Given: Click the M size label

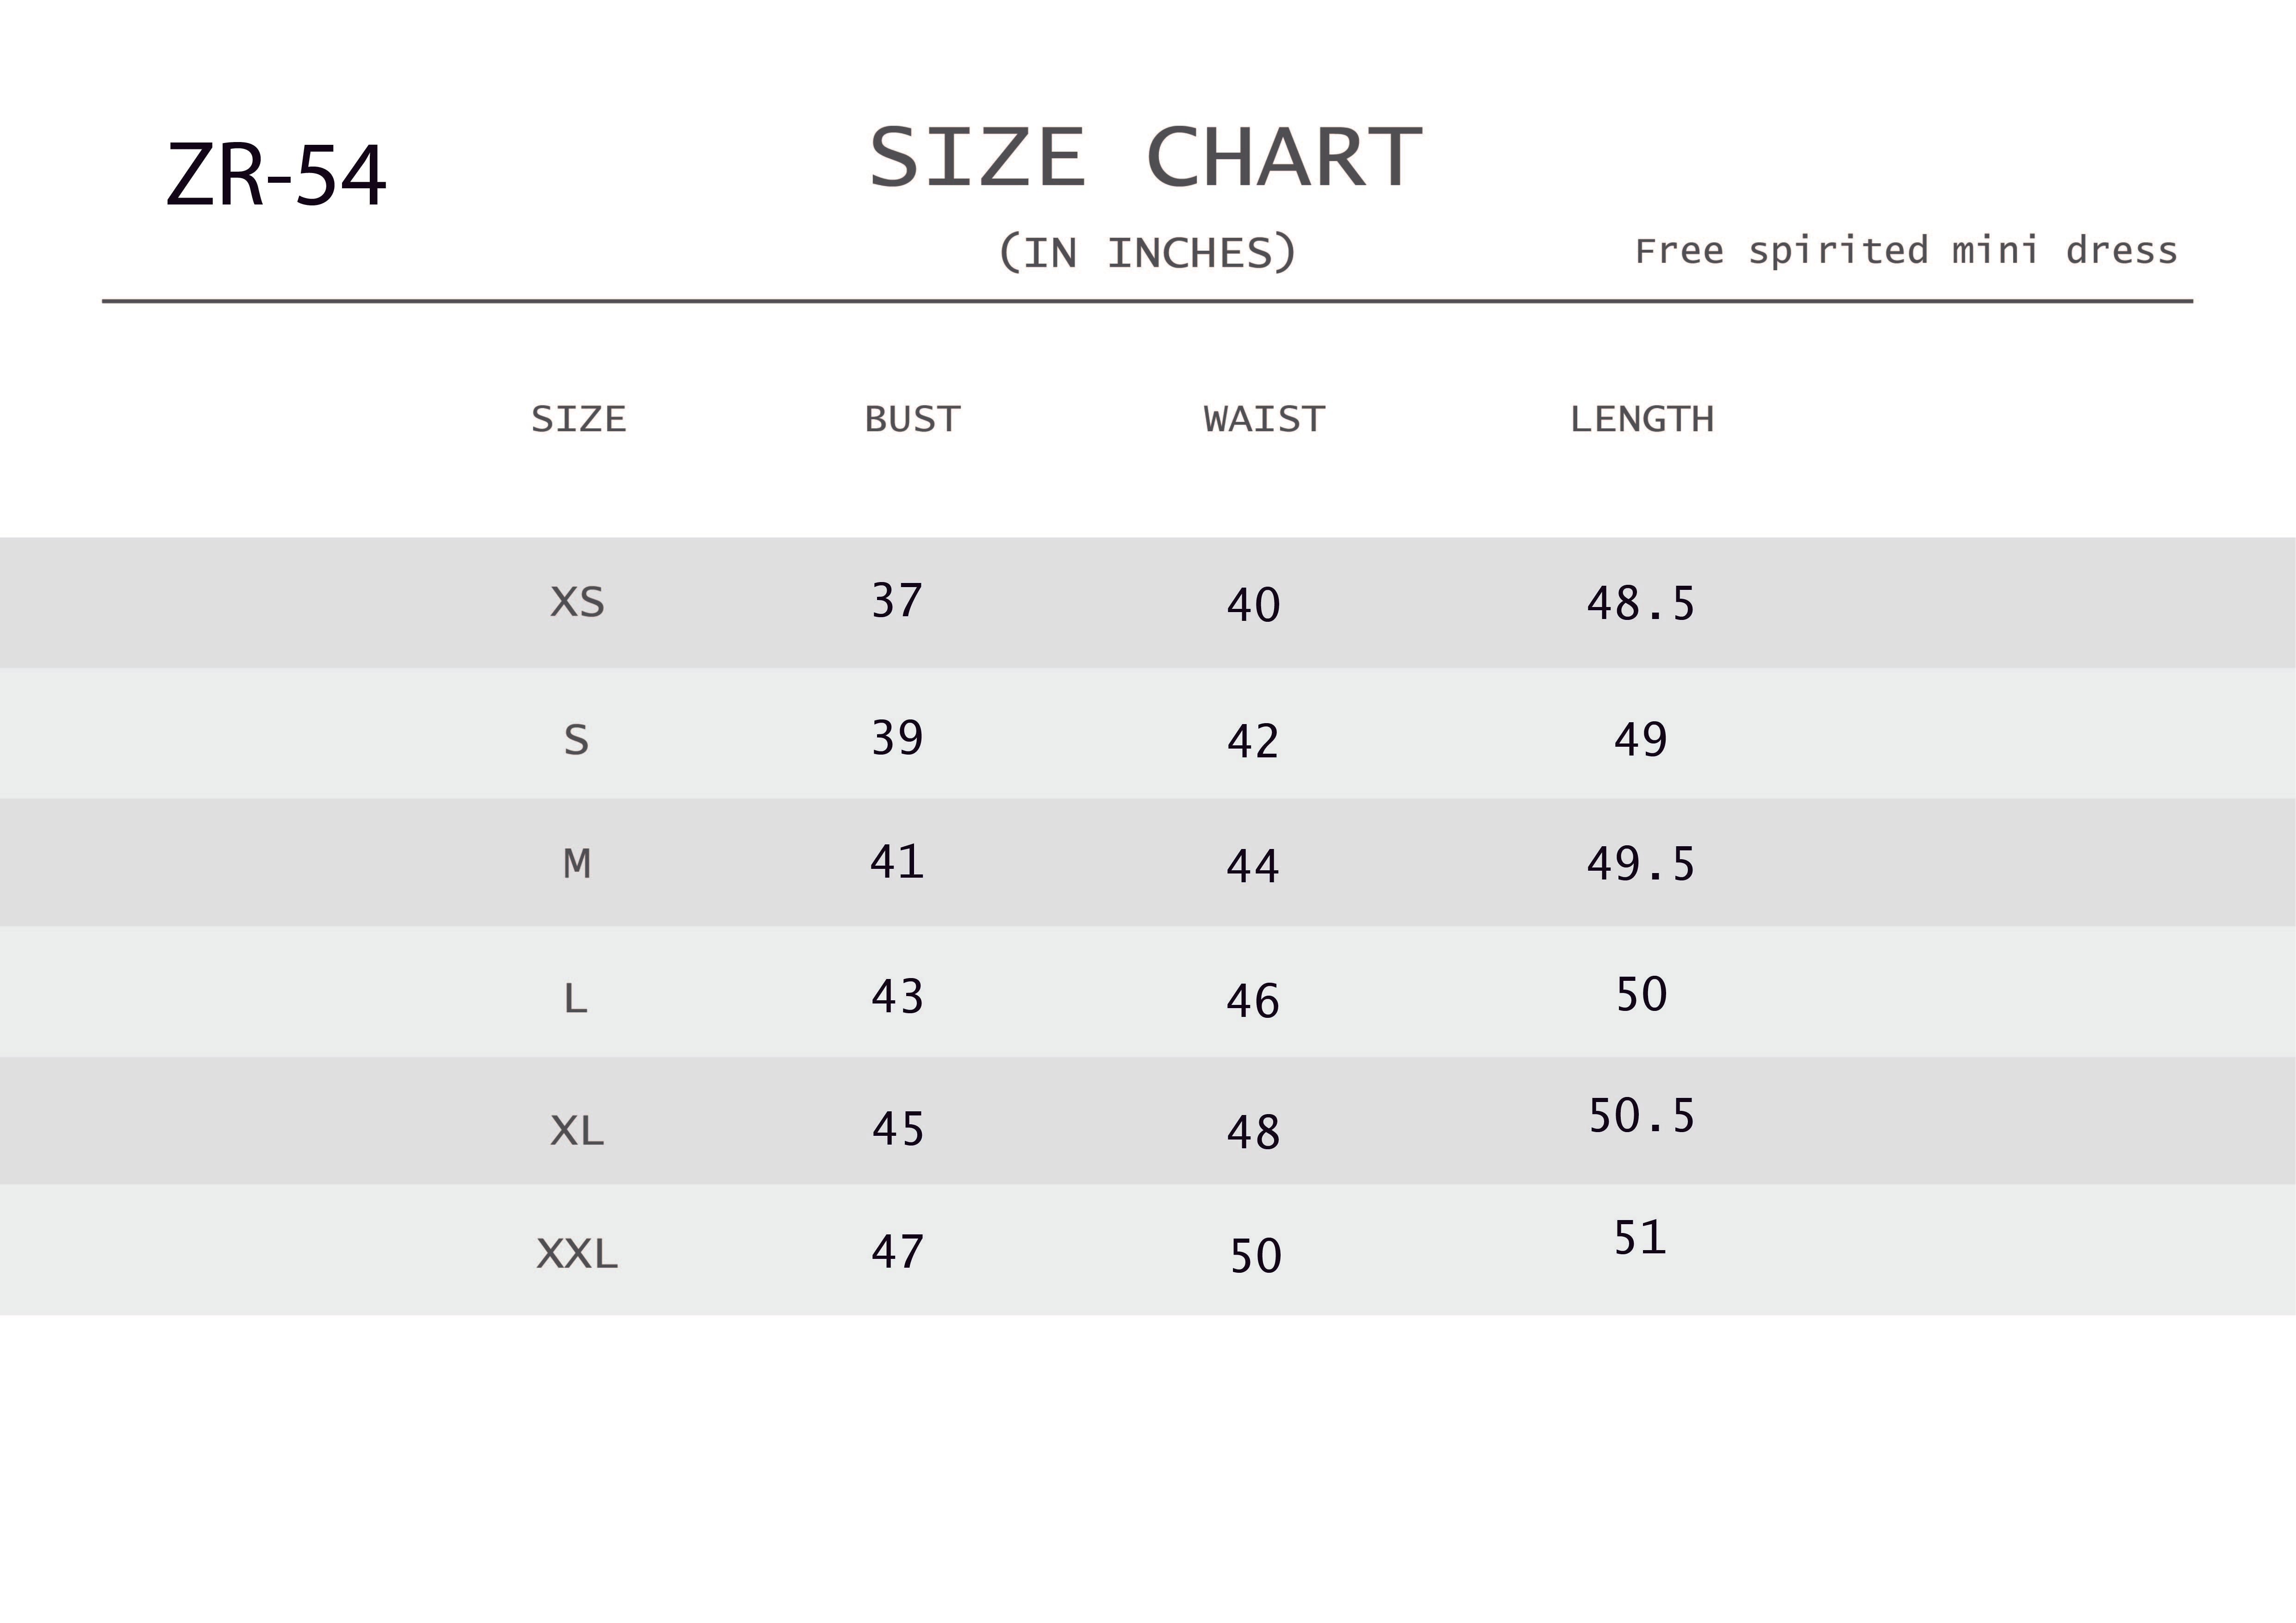Looking at the screenshot, I should click(577, 863).
